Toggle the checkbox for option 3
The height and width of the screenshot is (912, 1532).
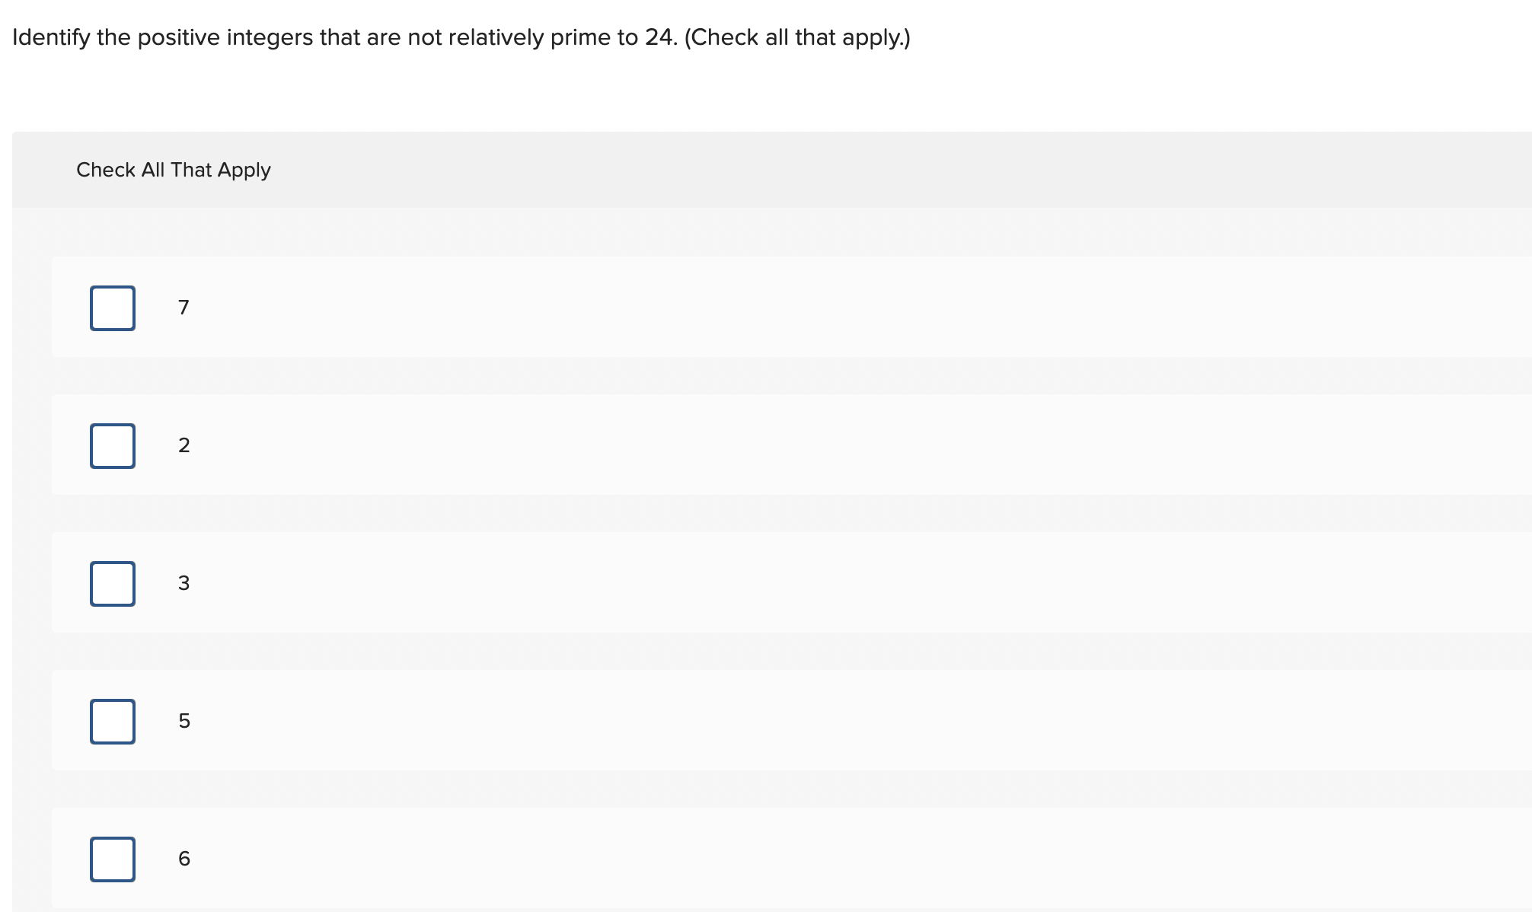point(112,583)
